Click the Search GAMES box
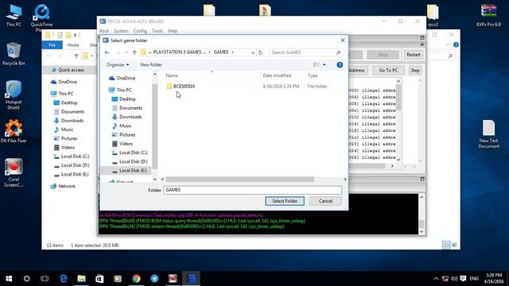This screenshot has height=286, width=509. coord(305,52)
